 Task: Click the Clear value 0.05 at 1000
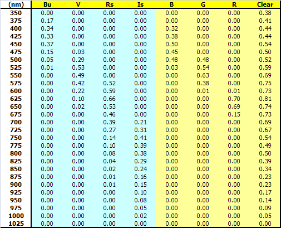click(265, 216)
